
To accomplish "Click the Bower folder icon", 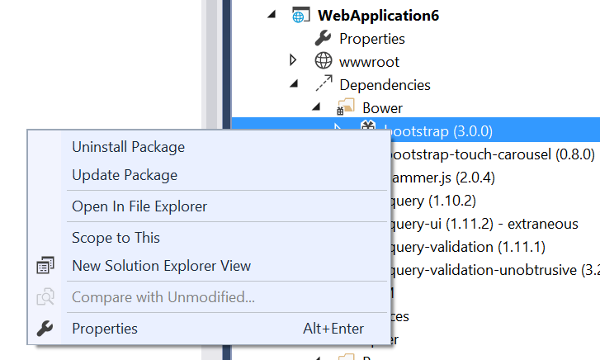I will [x=346, y=107].
